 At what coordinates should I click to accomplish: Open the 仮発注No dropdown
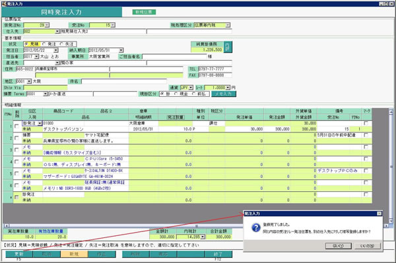point(47,25)
